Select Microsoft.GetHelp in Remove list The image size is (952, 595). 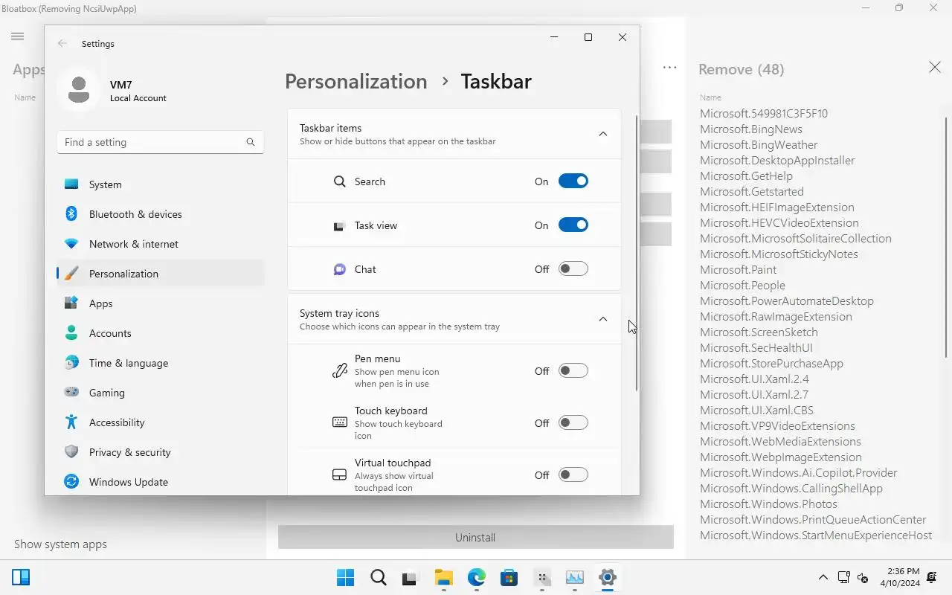point(746,176)
